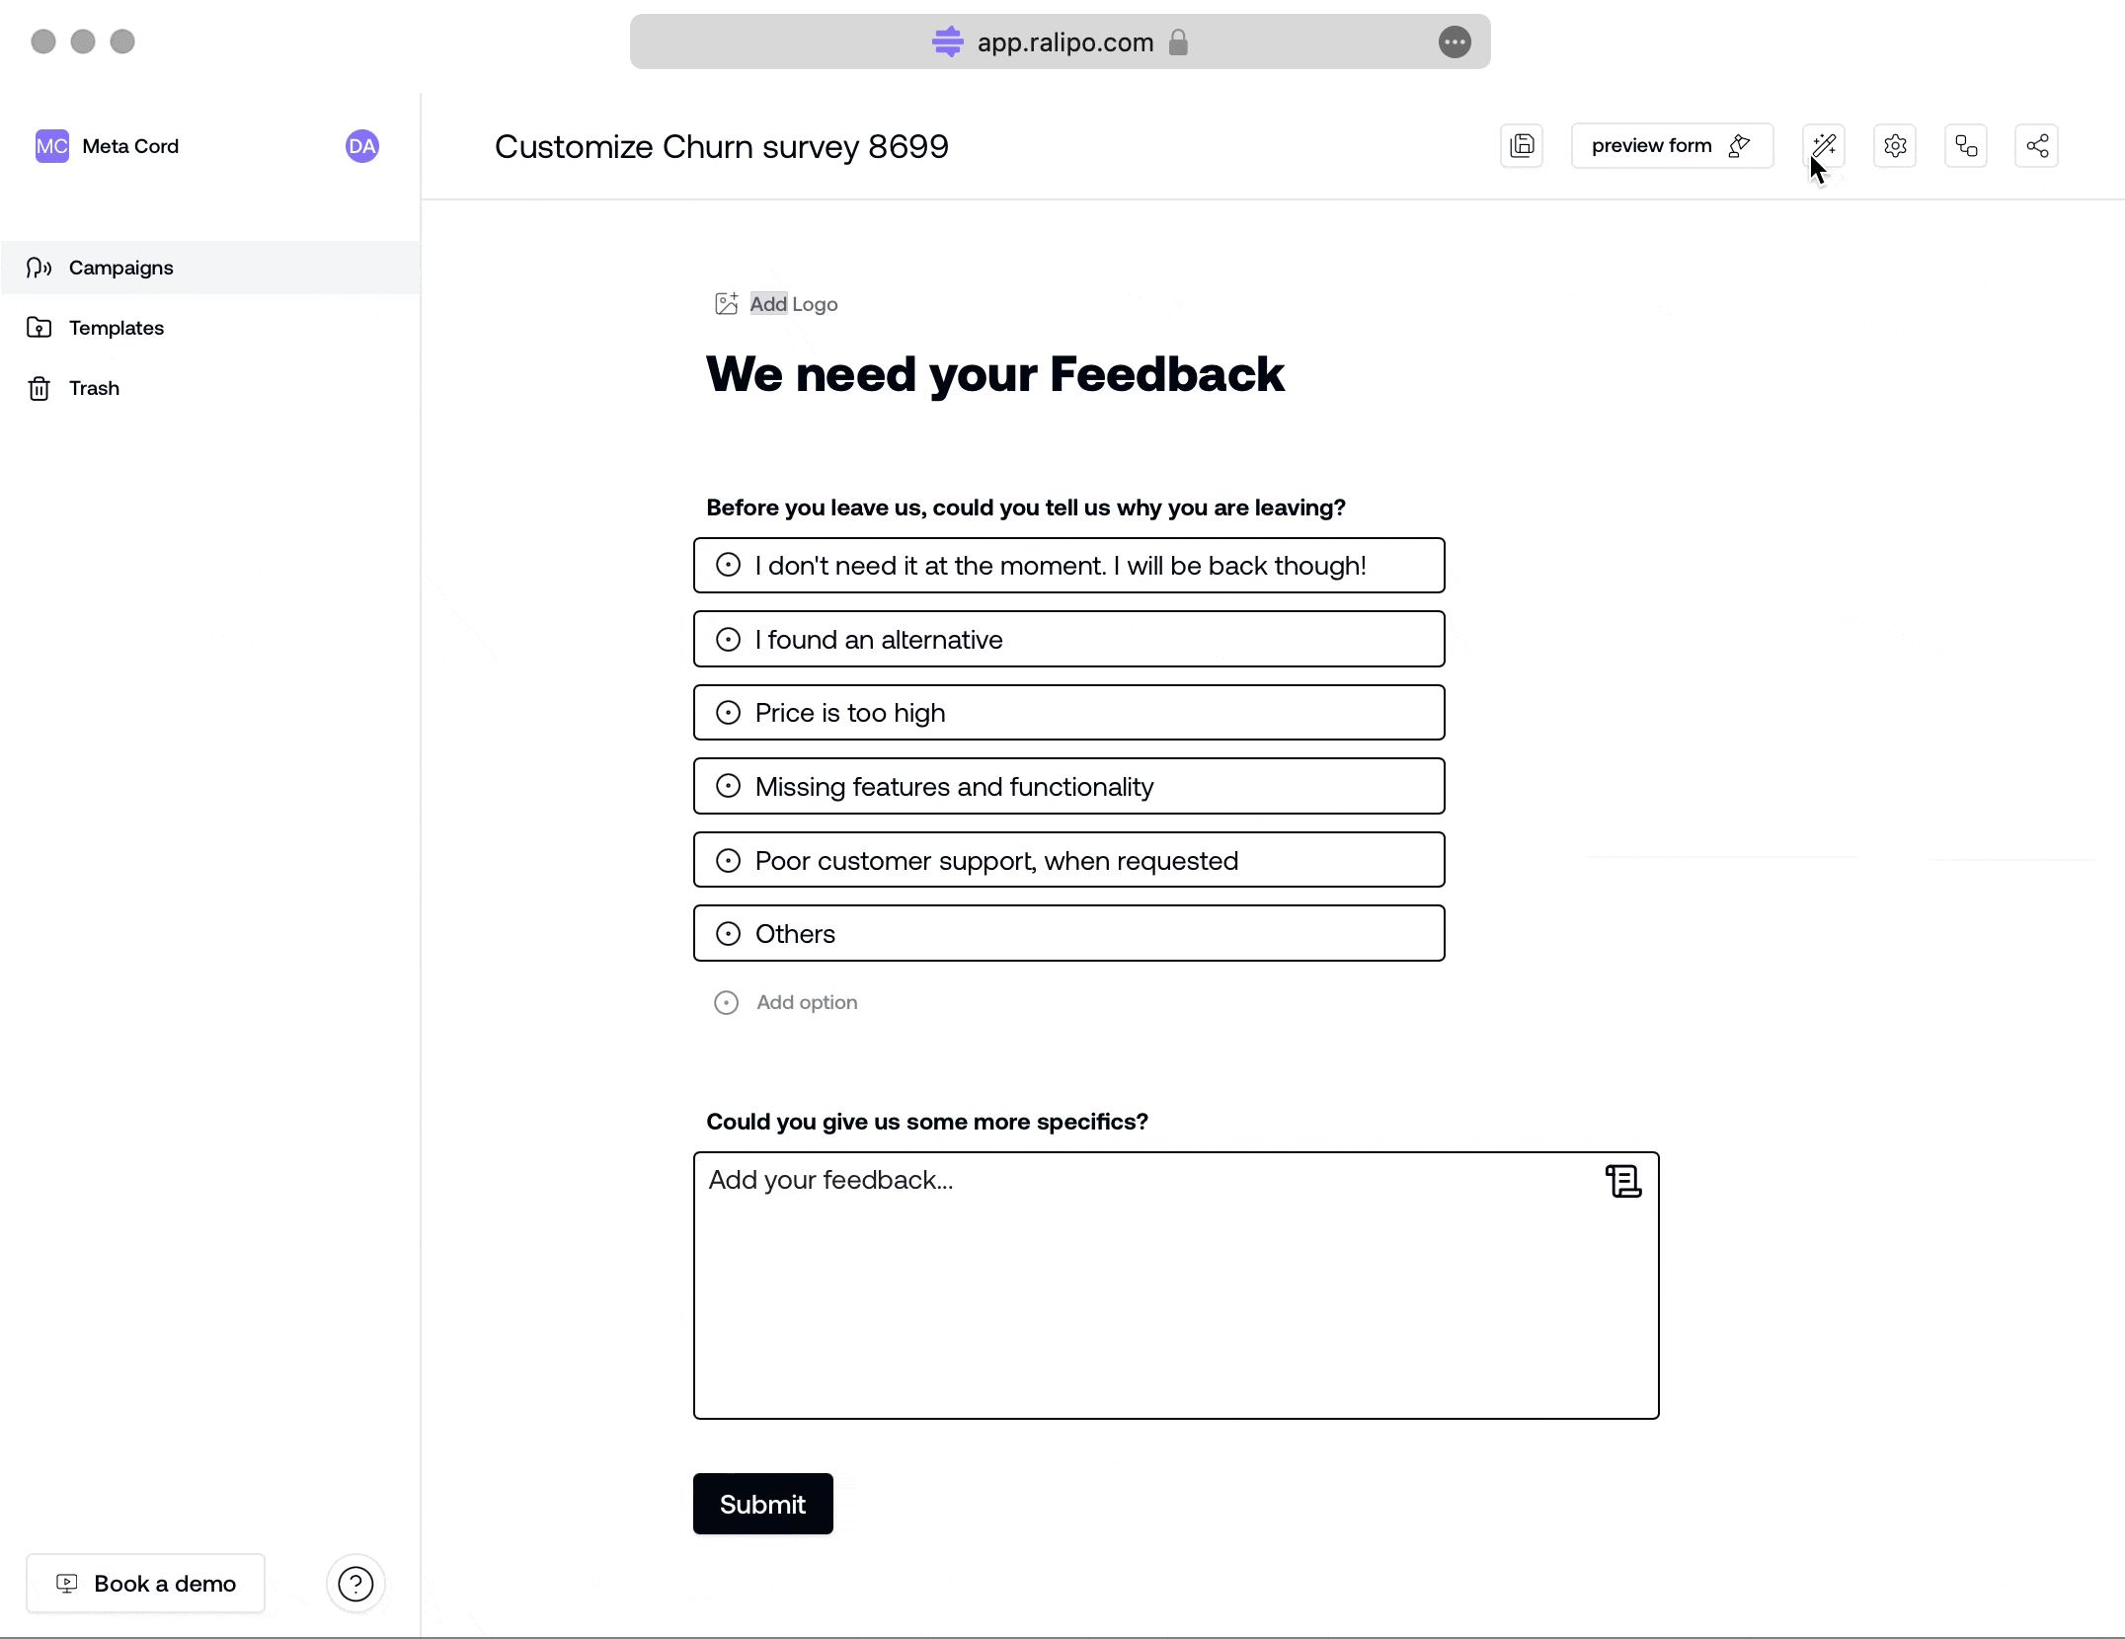
Task: Open Templates in sidebar
Action: tap(116, 328)
